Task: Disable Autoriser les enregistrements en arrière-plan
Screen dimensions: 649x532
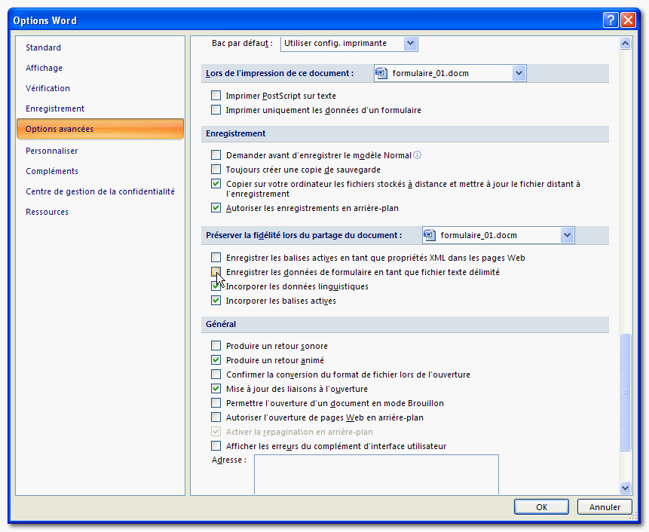Action: pyautogui.click(x=216, y=208)
